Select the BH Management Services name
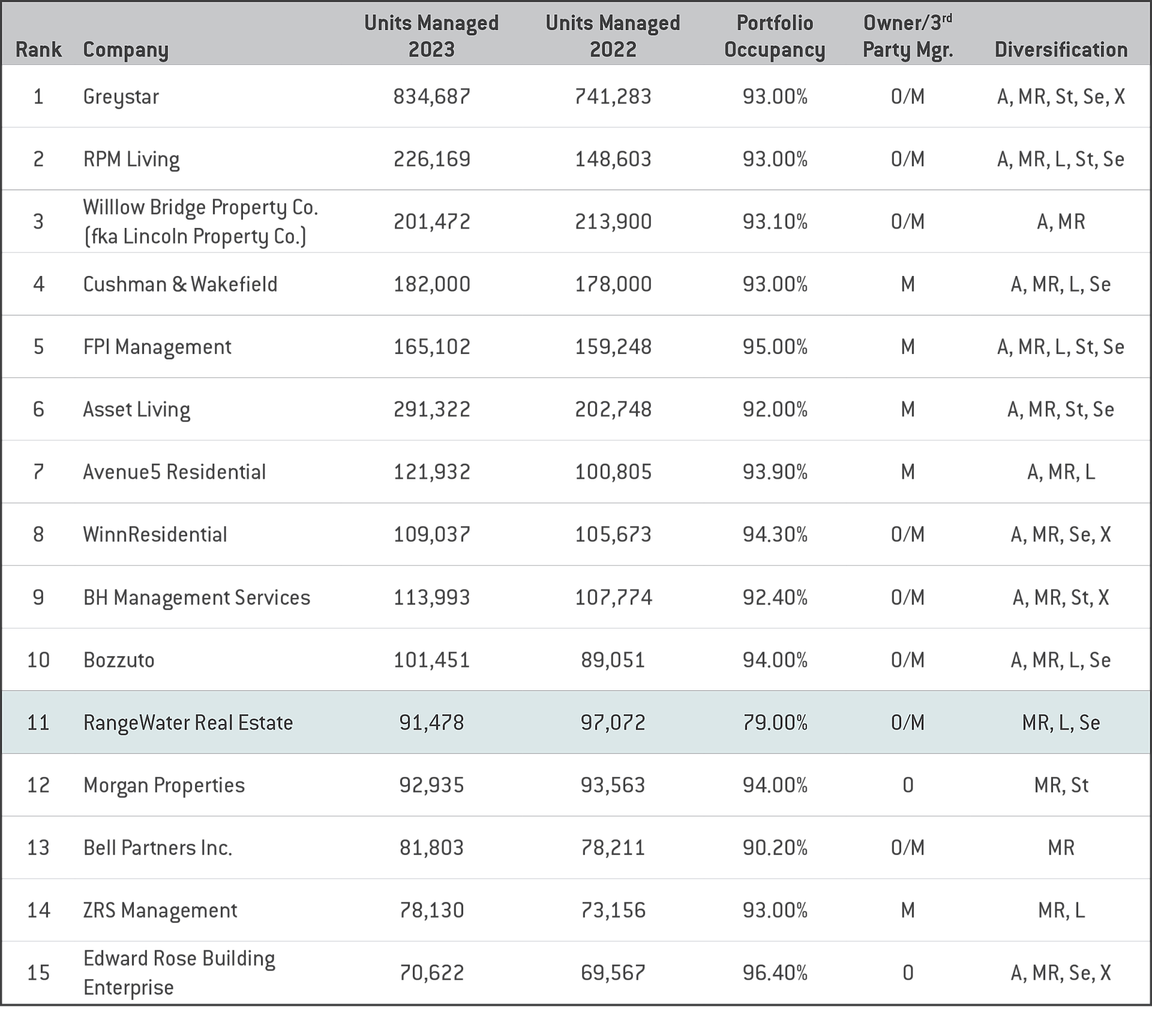 [197, 598]
